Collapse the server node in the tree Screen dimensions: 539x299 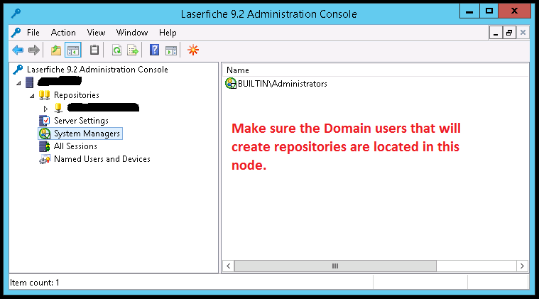pos(18,83)
